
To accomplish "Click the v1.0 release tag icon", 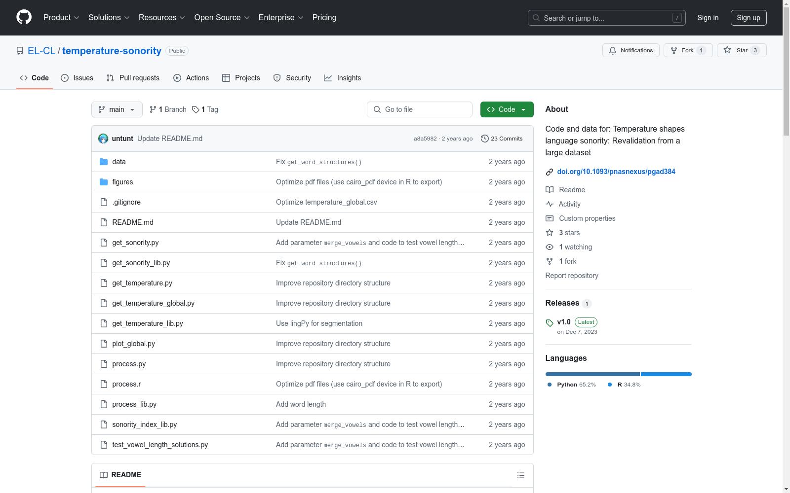I will click(x=550, y=323).
